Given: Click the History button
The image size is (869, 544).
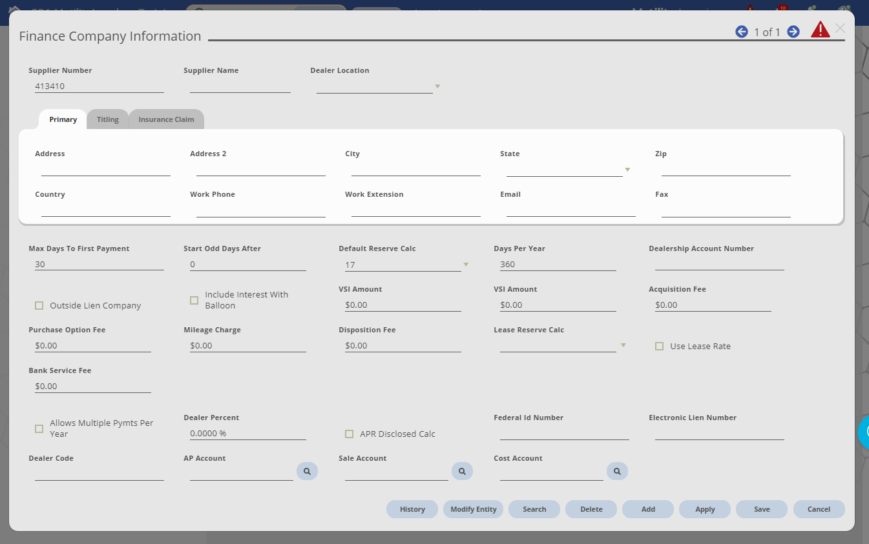Looking at the screenshot, I should tap(412, 509).
